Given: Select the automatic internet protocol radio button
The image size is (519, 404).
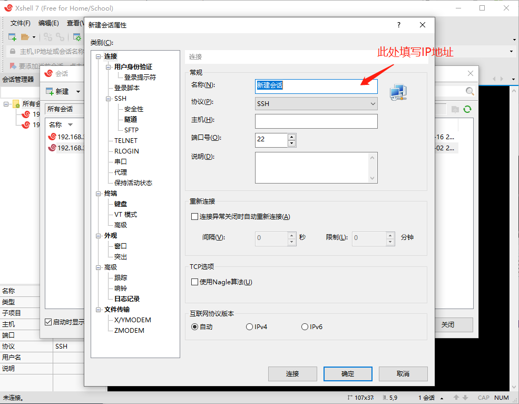Looking at the screenshot, I should (x=194, y=327).
